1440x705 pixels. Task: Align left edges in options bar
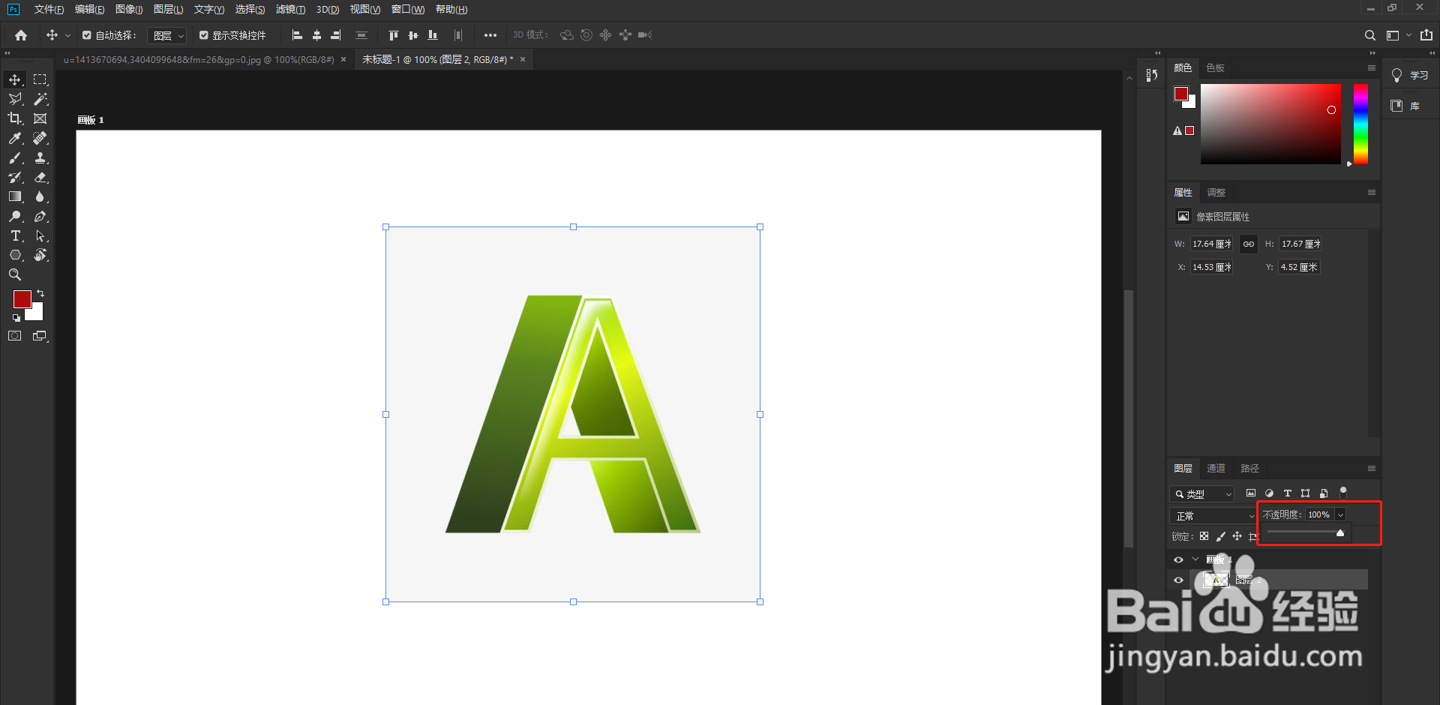[x=297, y=35]
